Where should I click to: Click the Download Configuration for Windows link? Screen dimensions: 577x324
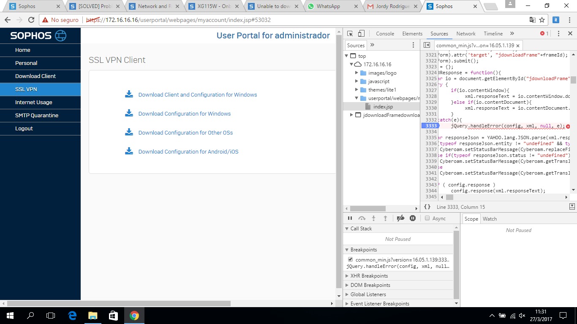click(185, 113)
